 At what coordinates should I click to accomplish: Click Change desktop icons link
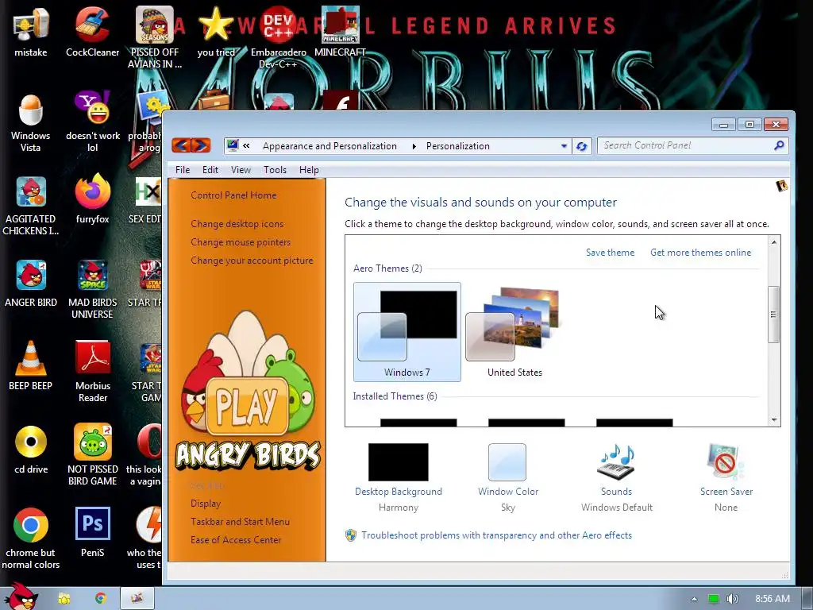click(x=237, y=224)
